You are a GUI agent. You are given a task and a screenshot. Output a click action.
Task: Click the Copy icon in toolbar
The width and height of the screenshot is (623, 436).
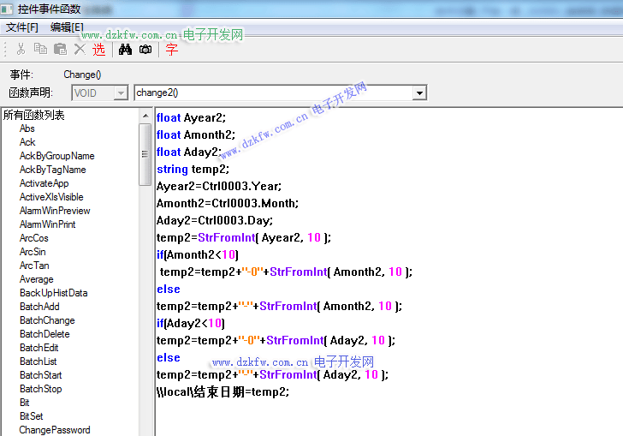pos(40,50)
